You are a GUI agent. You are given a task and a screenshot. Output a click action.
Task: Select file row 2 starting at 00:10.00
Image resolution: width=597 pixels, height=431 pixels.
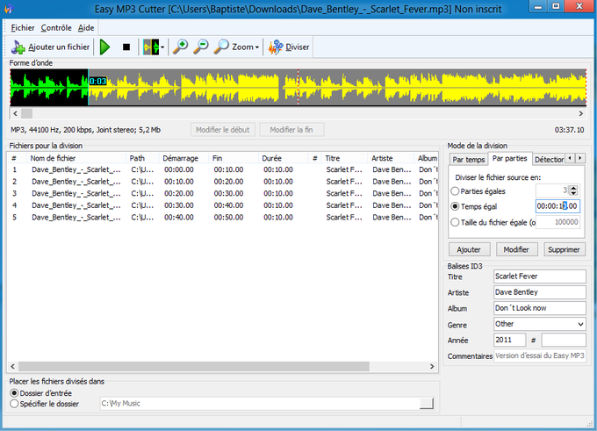pos(223,182)
